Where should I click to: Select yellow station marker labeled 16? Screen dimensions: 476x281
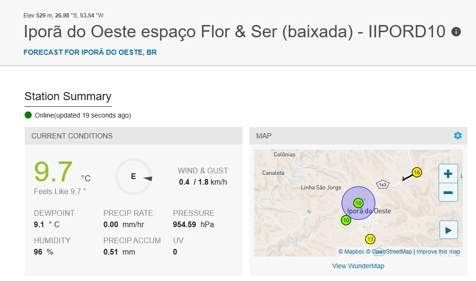(417, 172)
